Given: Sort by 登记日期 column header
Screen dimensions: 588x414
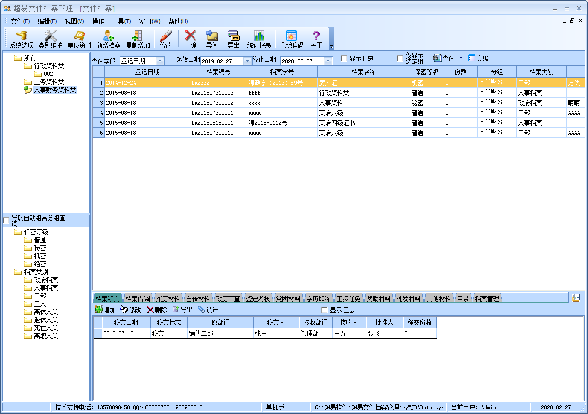Looking at the screenshot, I should coord(147,72).
